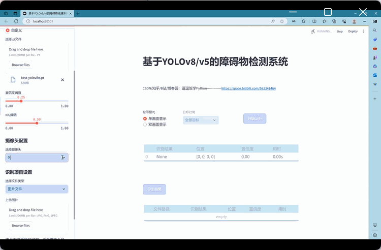Screen dimensions: 381x250
Task: Browse files for image upload
Action: click(21, 226)
